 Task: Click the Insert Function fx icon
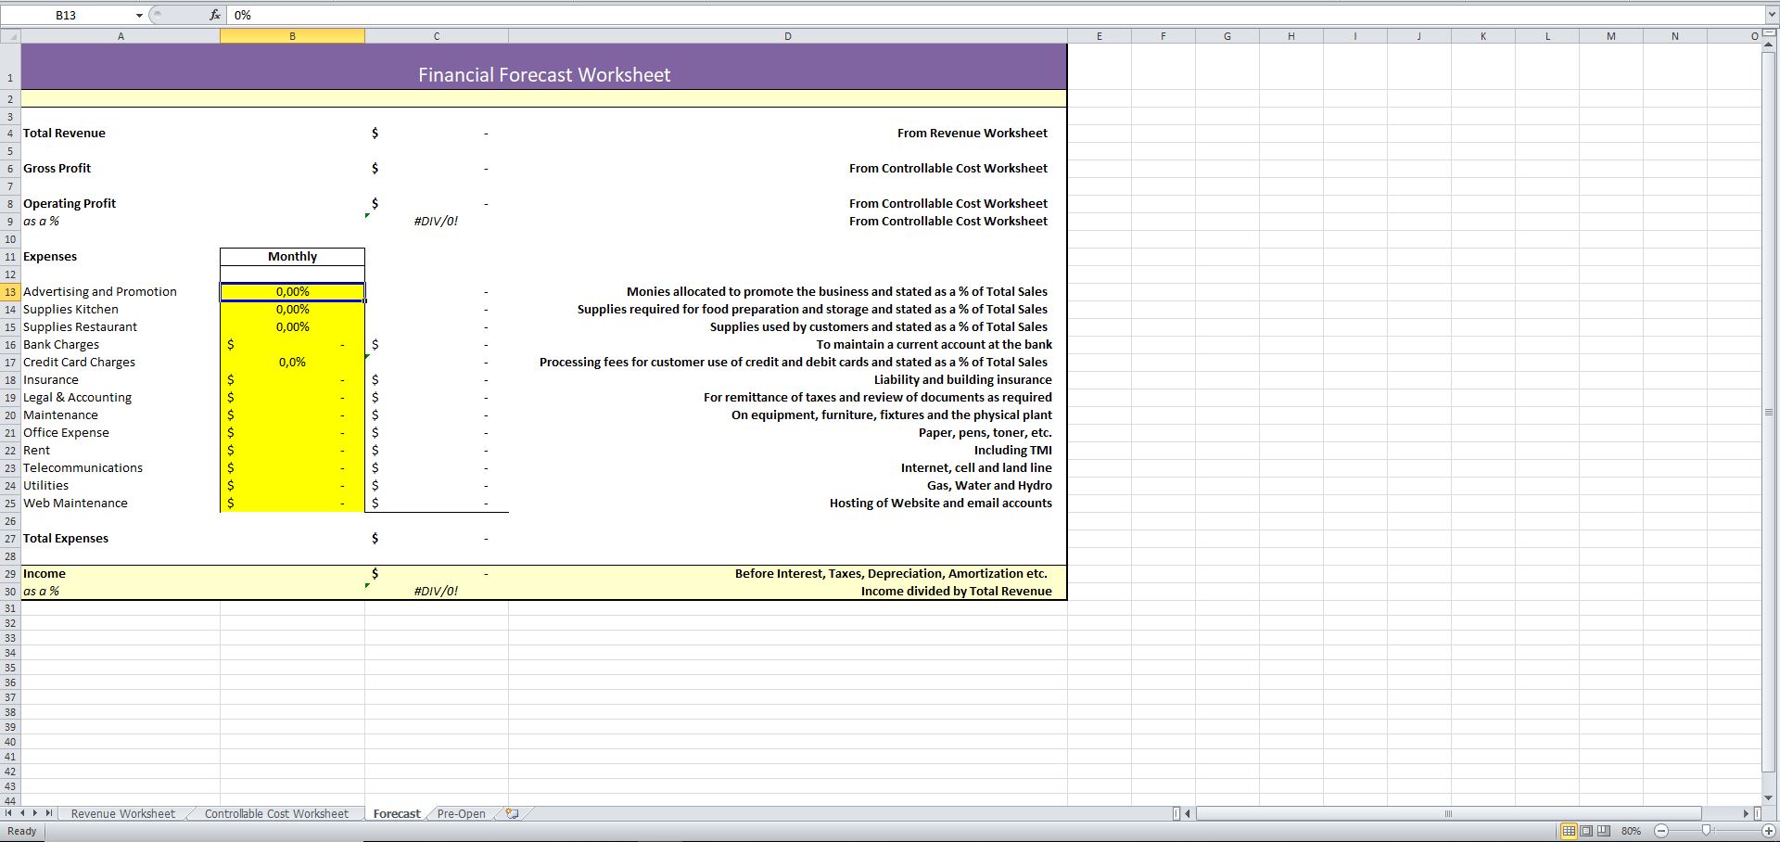click(x=214, y=15)
